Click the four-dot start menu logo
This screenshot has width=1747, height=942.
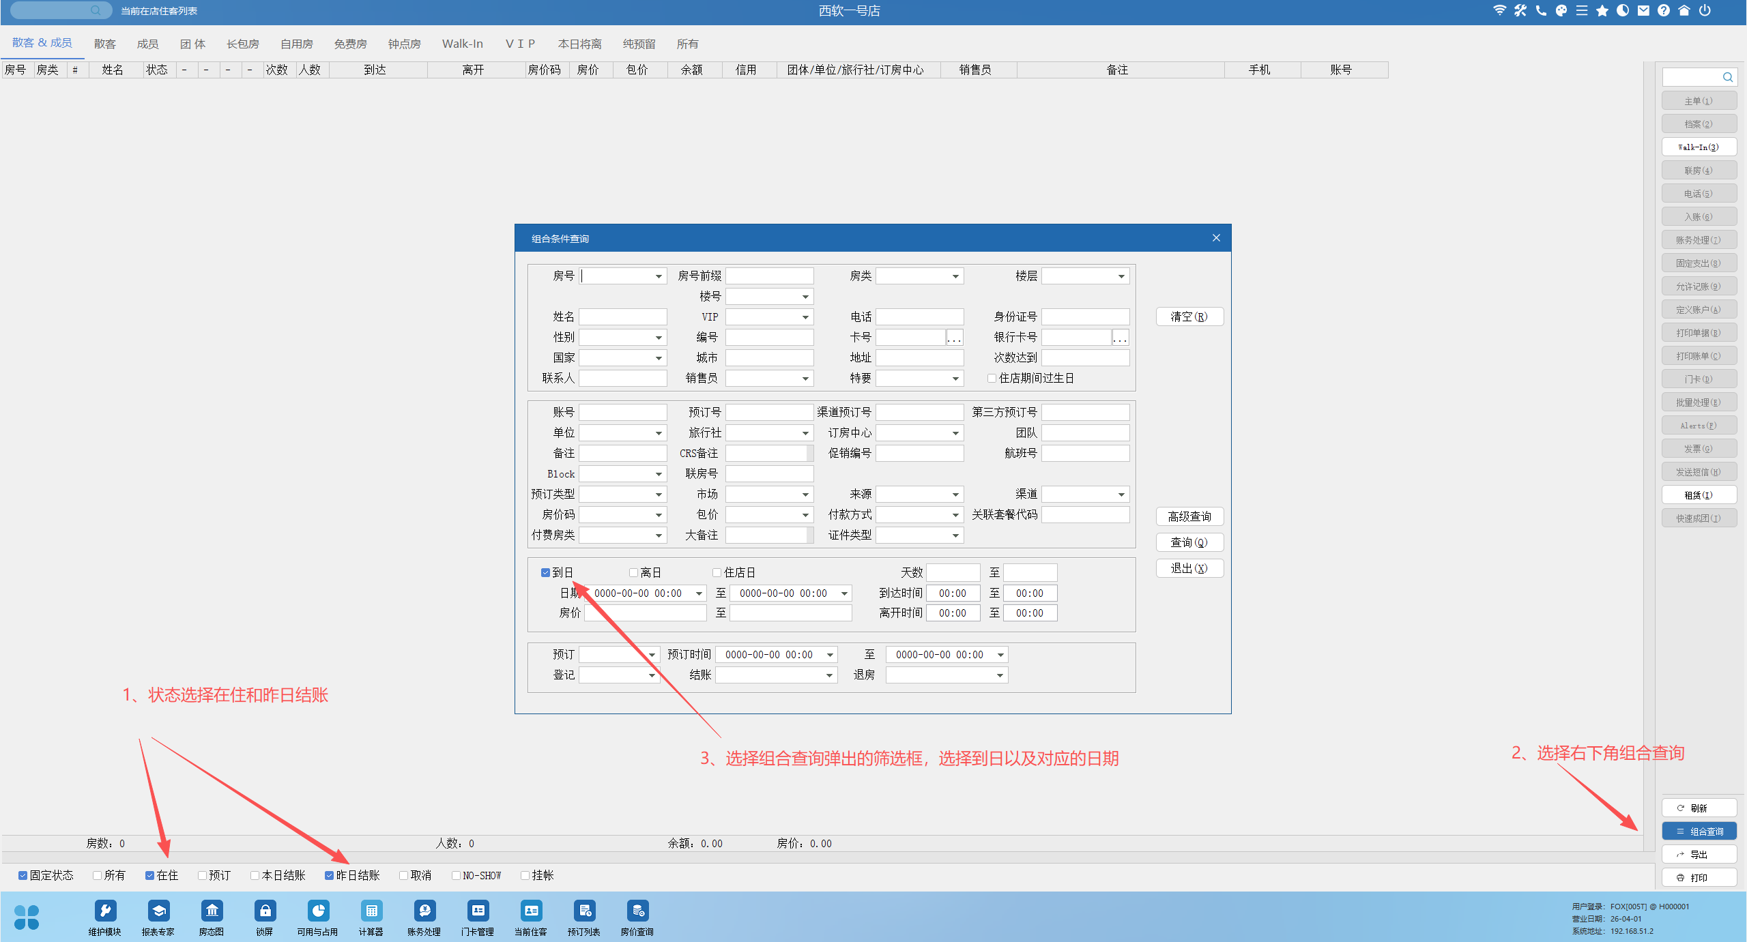pos(27,917)
